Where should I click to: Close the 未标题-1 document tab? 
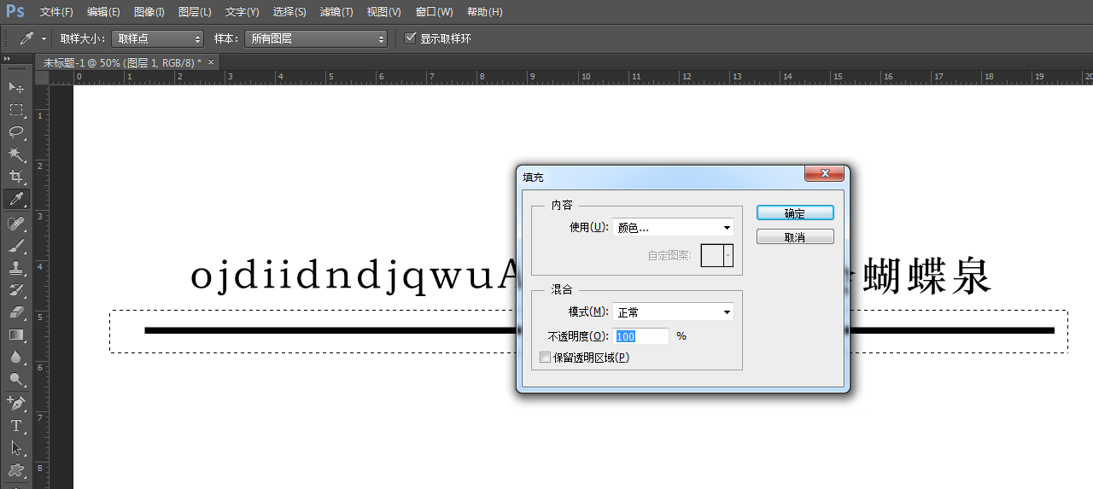211,61
